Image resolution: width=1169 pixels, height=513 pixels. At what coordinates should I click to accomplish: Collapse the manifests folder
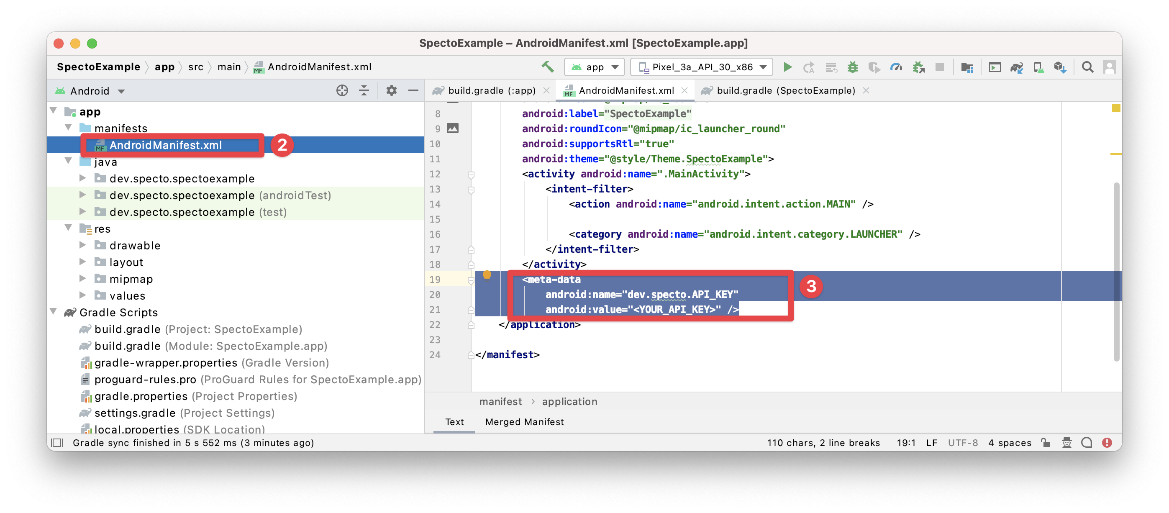point(69,128)
